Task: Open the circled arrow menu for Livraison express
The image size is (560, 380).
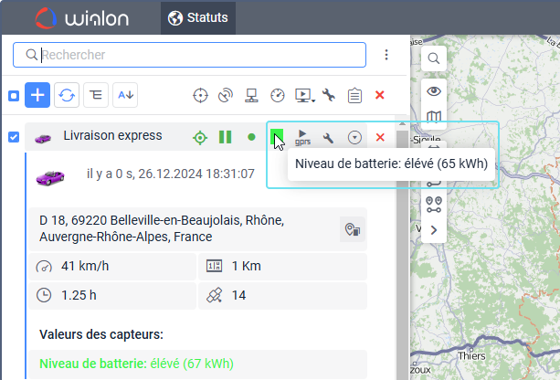Action: tap(354, 138)
